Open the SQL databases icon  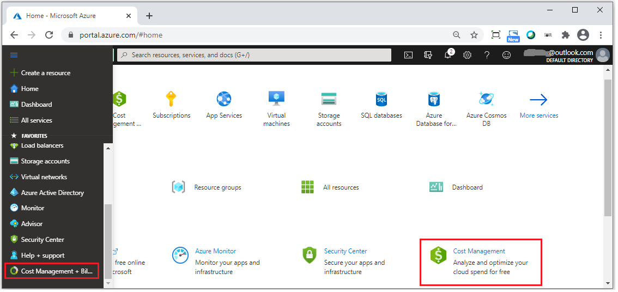[x=381, y=99]
